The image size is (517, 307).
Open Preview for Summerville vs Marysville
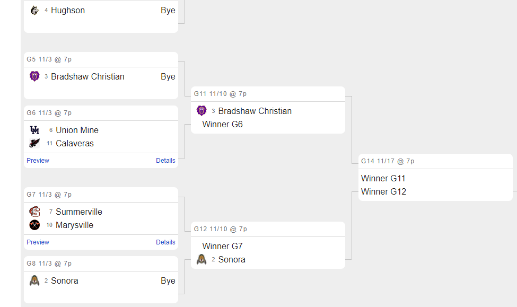[38, 242]
